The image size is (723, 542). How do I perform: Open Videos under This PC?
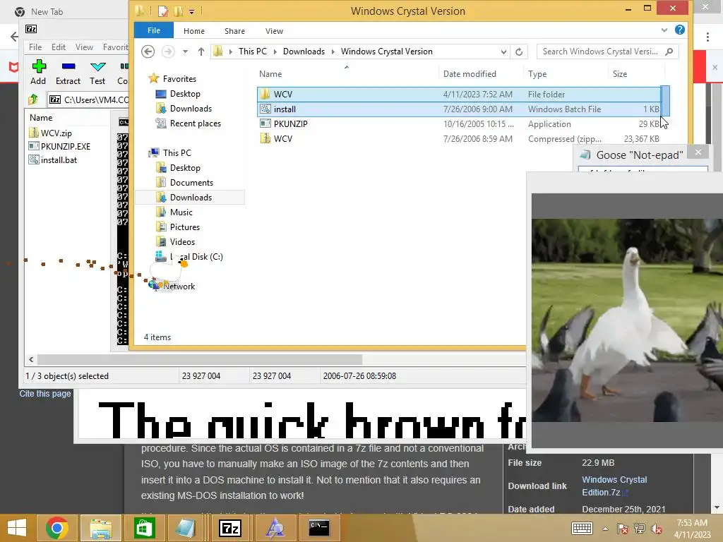182,242
